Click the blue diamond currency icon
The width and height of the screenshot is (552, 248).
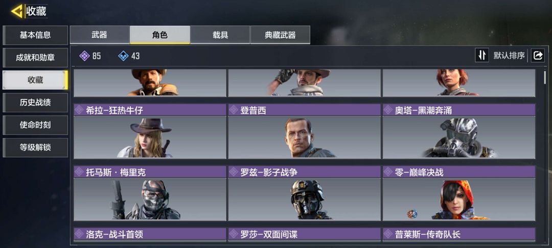[123, 56]
